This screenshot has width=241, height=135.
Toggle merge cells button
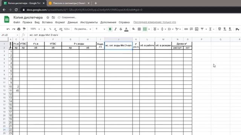tap(145, 29)
